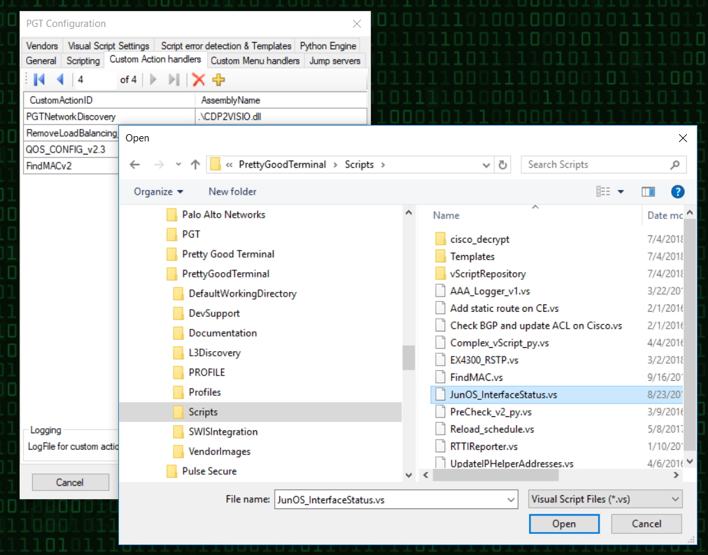
Task: Open the Organize dropdown menu
Action: point(158,191)
